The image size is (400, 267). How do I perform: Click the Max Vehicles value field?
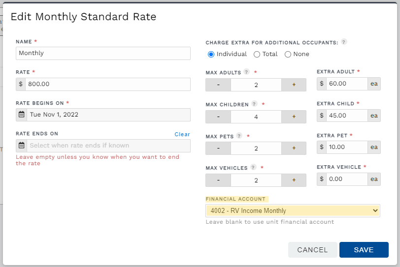[x=256, y=180]
